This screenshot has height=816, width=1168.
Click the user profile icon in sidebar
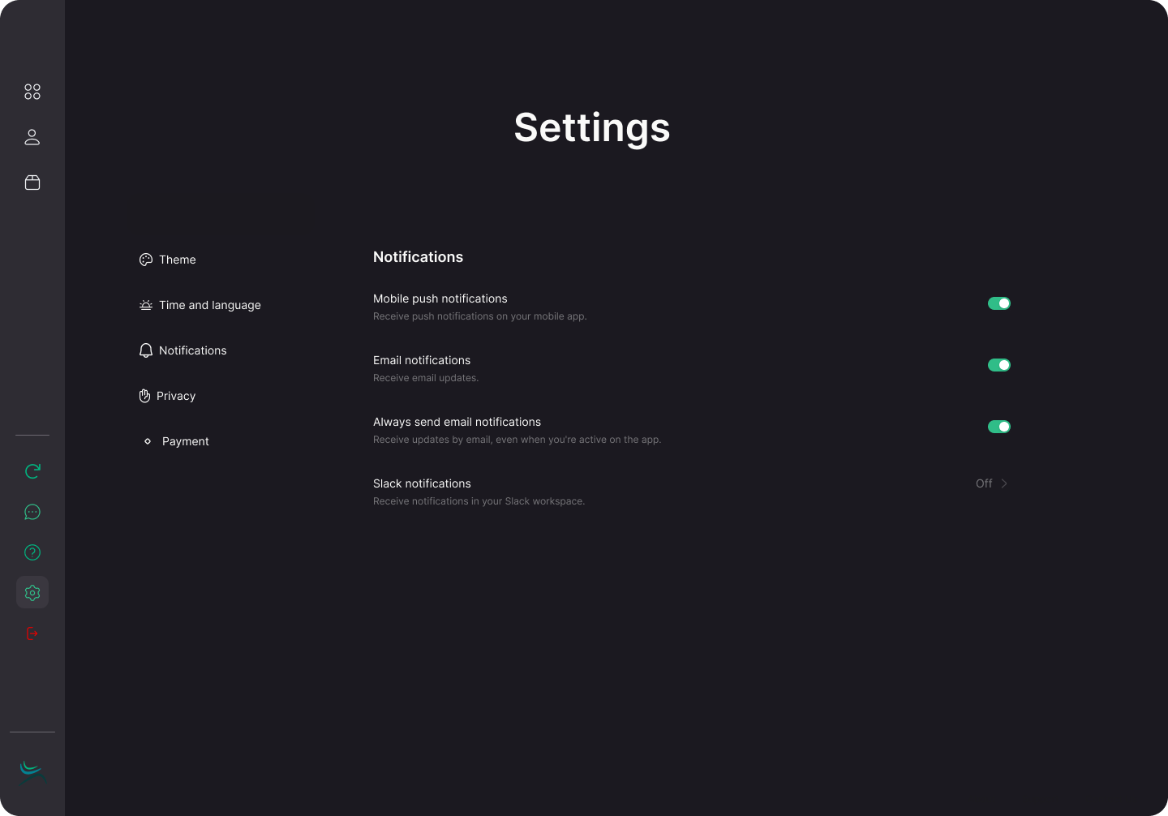pyautogui.click(x=32, y=137)
